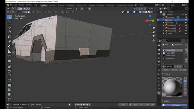Select the Extrude Region tool
The width and height of the screenshot is (194, 109).
pyautogui.click(x=9, y=62)
